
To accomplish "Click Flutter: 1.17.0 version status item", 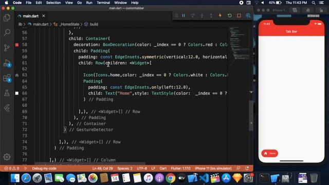I will (x=180, y=168).
